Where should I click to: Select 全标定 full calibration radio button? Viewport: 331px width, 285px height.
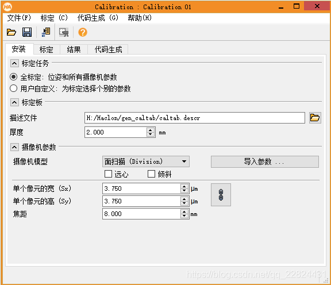click(14, 77)
